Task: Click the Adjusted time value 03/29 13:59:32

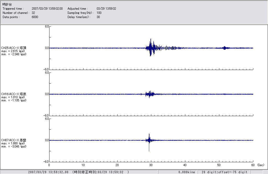Action: tap(106, 9)
